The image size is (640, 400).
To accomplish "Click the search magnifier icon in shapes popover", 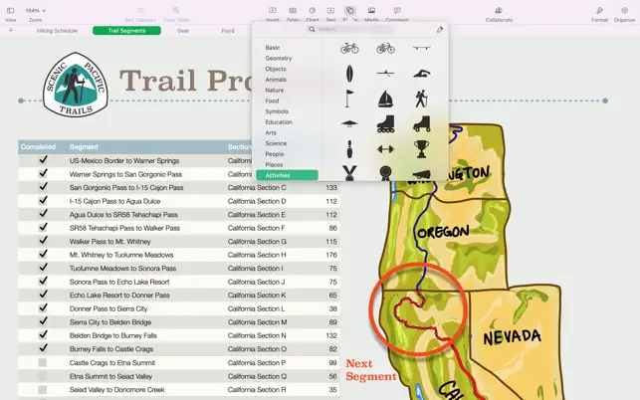I will 312,30.
